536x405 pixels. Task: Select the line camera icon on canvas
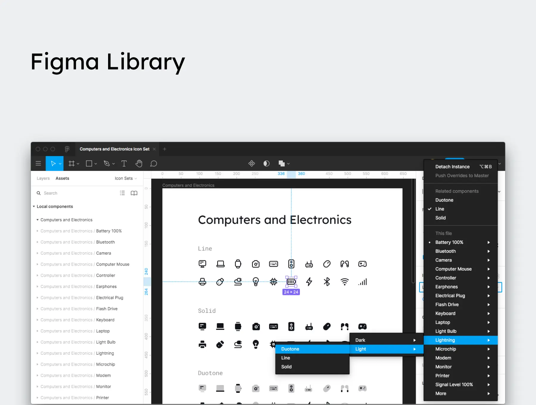(256, 264)
